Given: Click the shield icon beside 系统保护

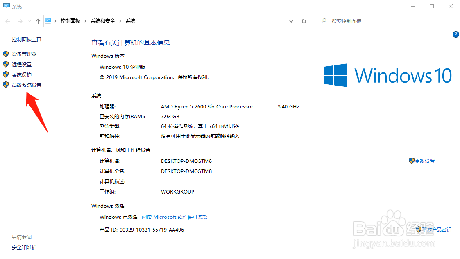Looking at the screenshot, I should 6,74.
